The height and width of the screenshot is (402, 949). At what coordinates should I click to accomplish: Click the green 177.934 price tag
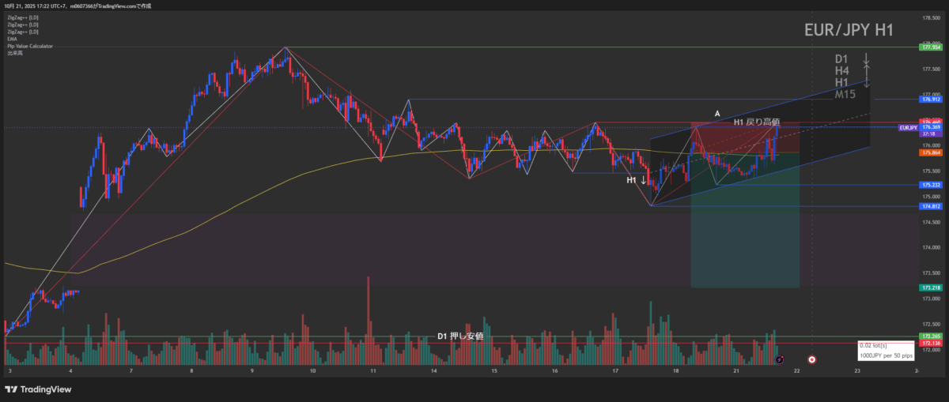tap(929, 47)
